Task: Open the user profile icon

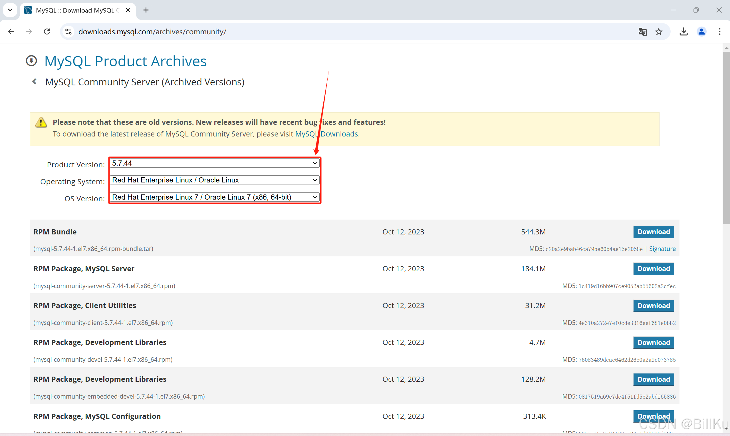Action: point(701,31)
